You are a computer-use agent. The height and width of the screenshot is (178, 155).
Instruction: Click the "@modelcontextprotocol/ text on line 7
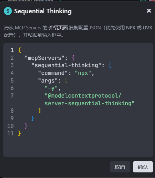coord(83,96)
